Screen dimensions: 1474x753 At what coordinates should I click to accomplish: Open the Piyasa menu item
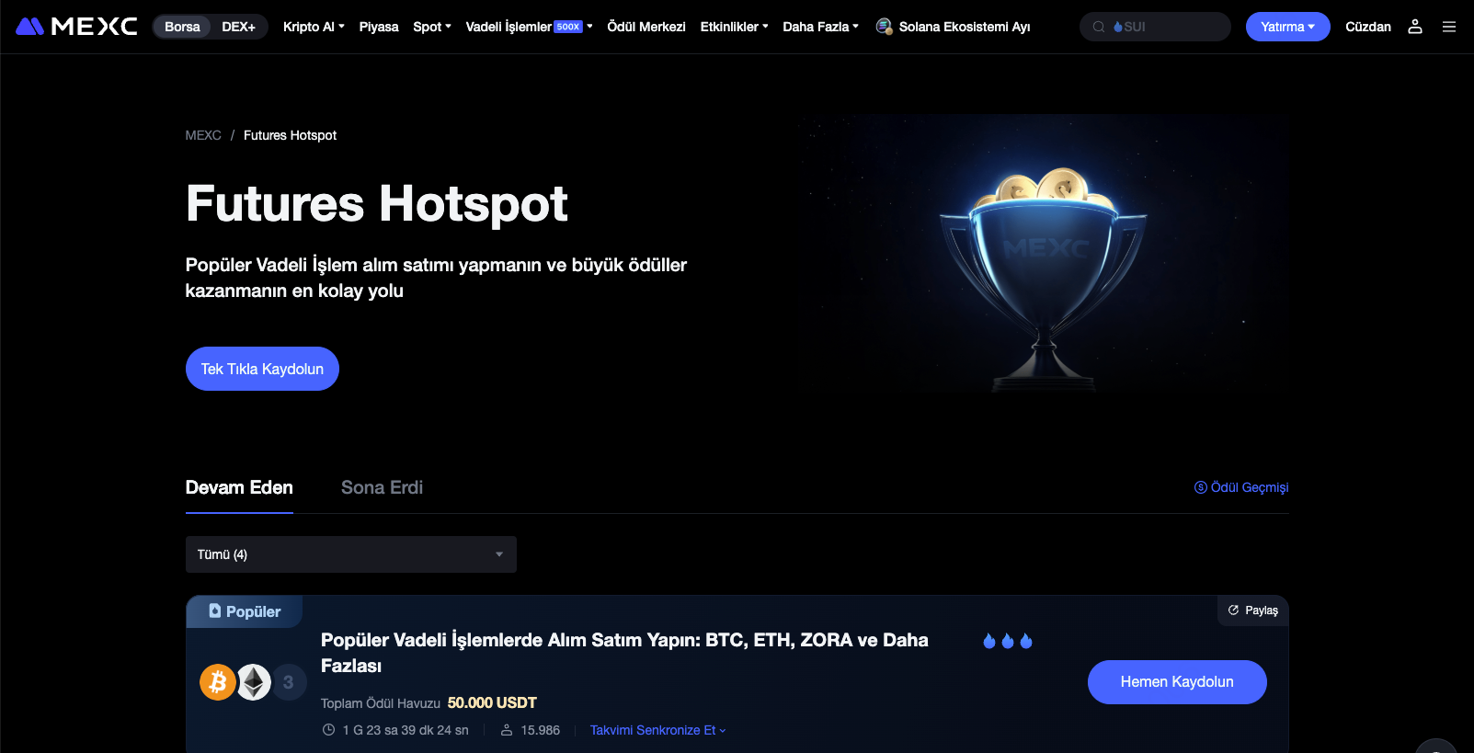point(379,27)
